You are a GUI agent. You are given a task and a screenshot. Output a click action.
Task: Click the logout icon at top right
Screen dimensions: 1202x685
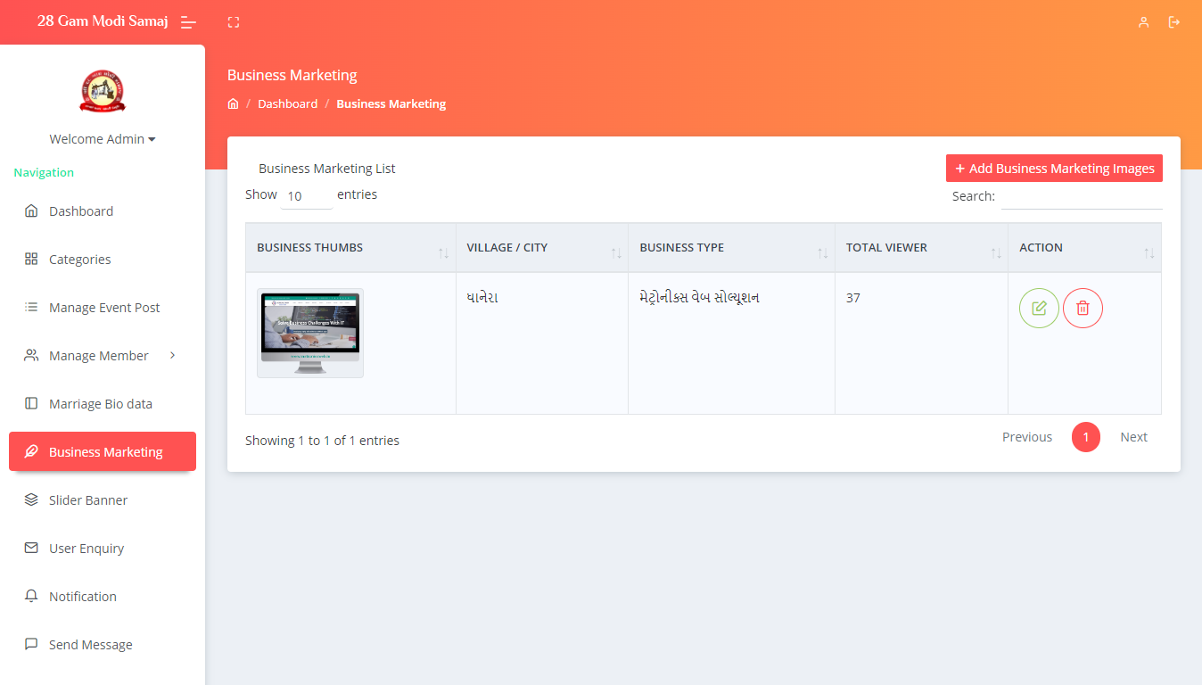tap(1174, 22)
